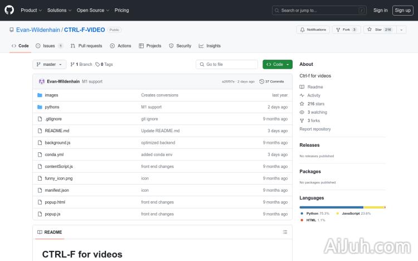Open the Pull requests tab

87,46
